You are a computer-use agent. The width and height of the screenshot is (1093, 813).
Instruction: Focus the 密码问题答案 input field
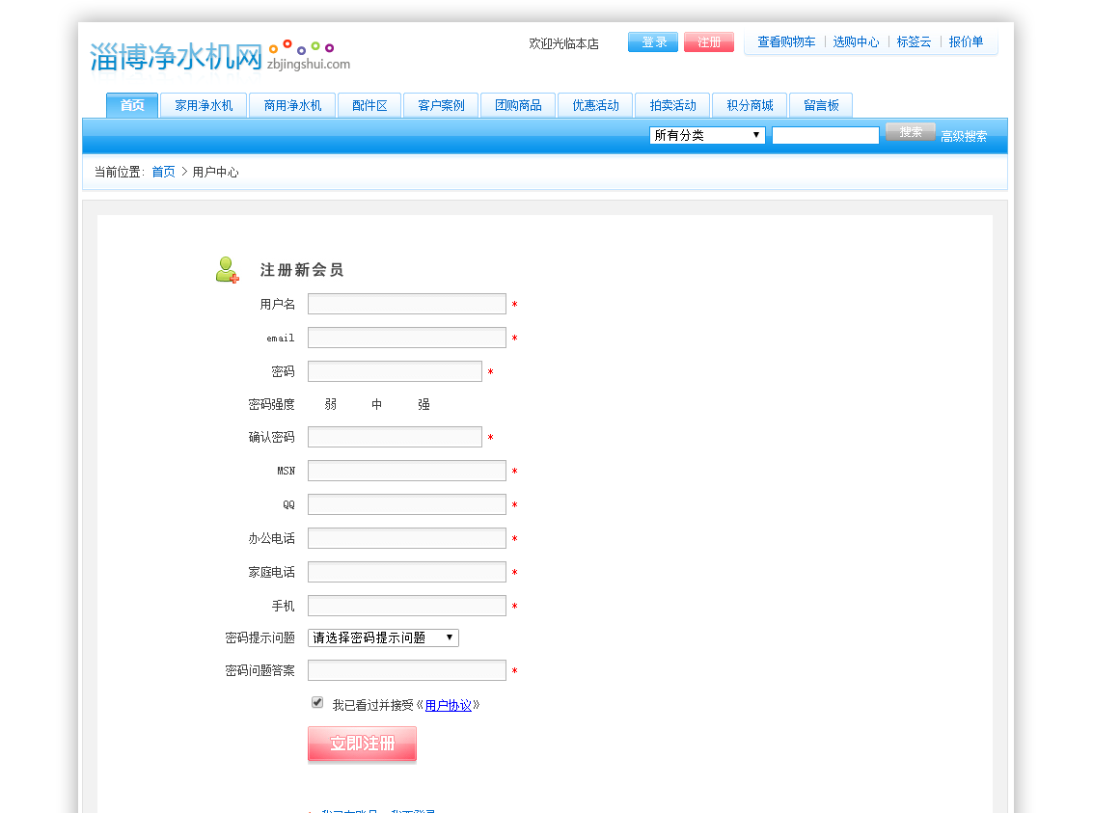(407, 670)
